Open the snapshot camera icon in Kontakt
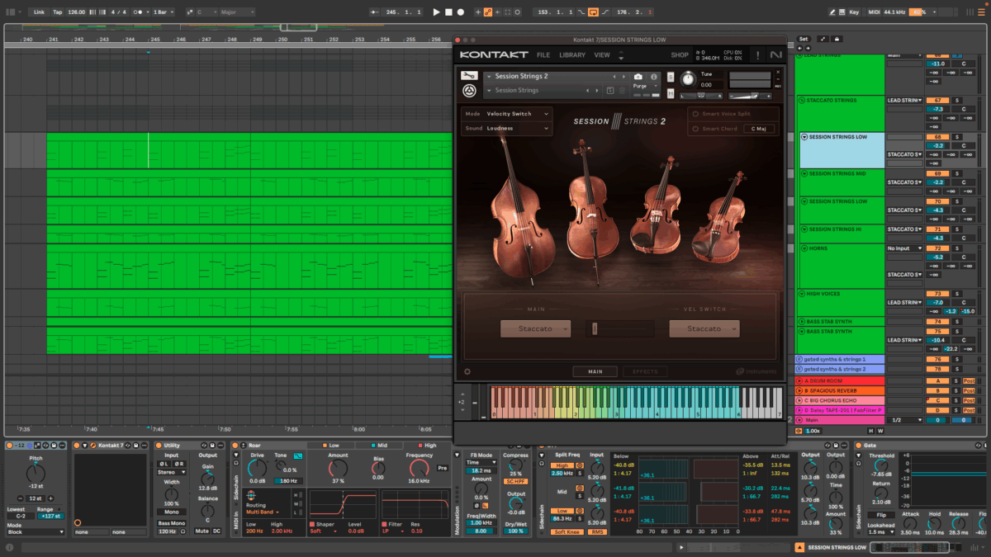 coord(638,76)
